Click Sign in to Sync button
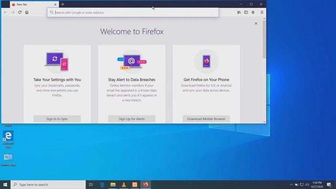The height and width of the screenshot is (189, 336). point(57,119)
